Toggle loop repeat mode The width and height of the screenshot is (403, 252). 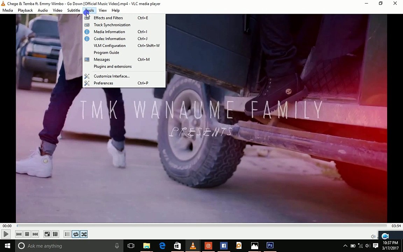(x=76, y=234)
